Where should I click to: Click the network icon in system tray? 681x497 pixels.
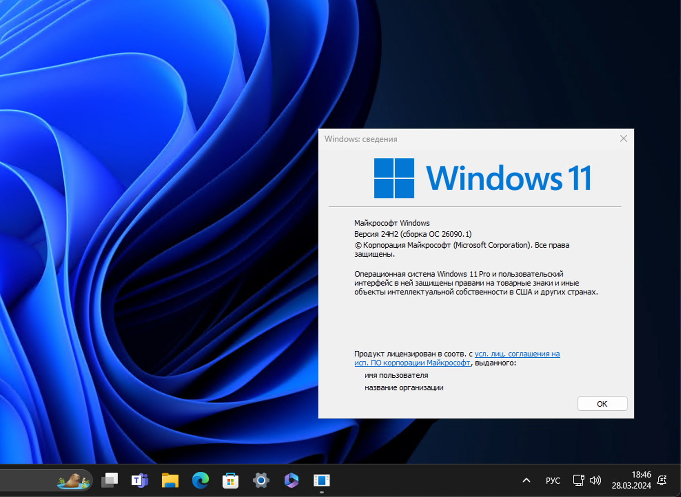point(578,480)
